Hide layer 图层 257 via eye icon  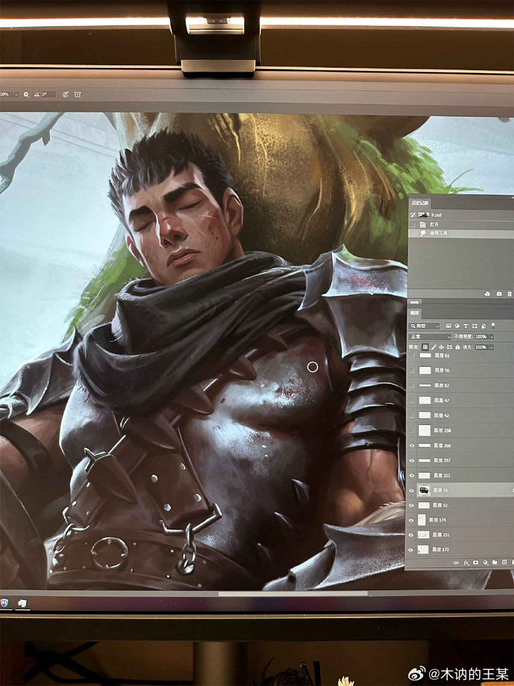tap(412, 460)
